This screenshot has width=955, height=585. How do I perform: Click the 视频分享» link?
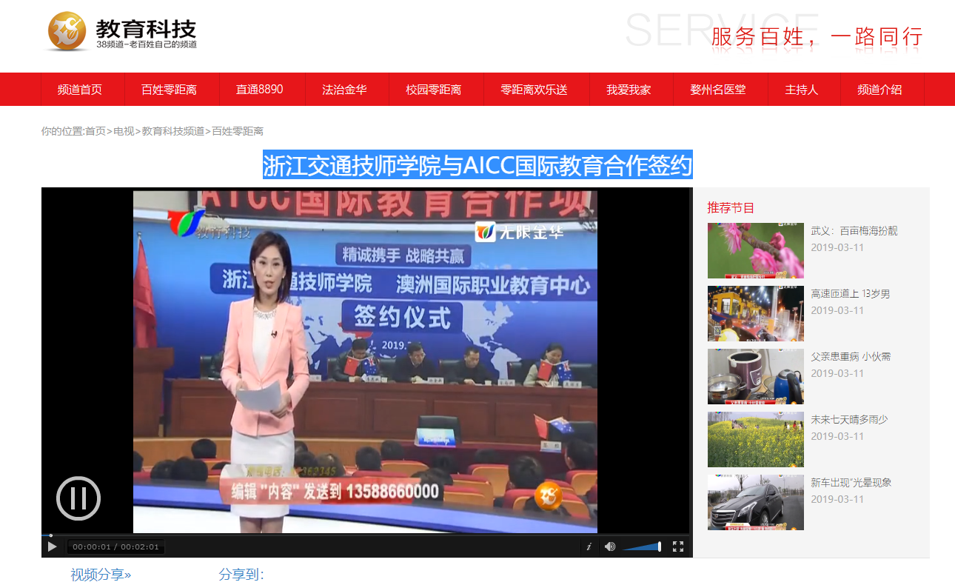[x=101, y=575]
